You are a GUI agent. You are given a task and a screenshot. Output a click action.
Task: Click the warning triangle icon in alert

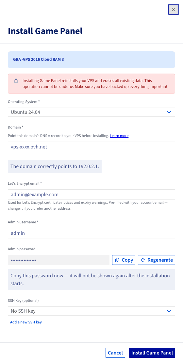(x=16, y=80)
